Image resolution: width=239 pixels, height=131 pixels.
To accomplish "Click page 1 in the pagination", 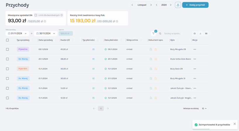I will click(101, 109).
